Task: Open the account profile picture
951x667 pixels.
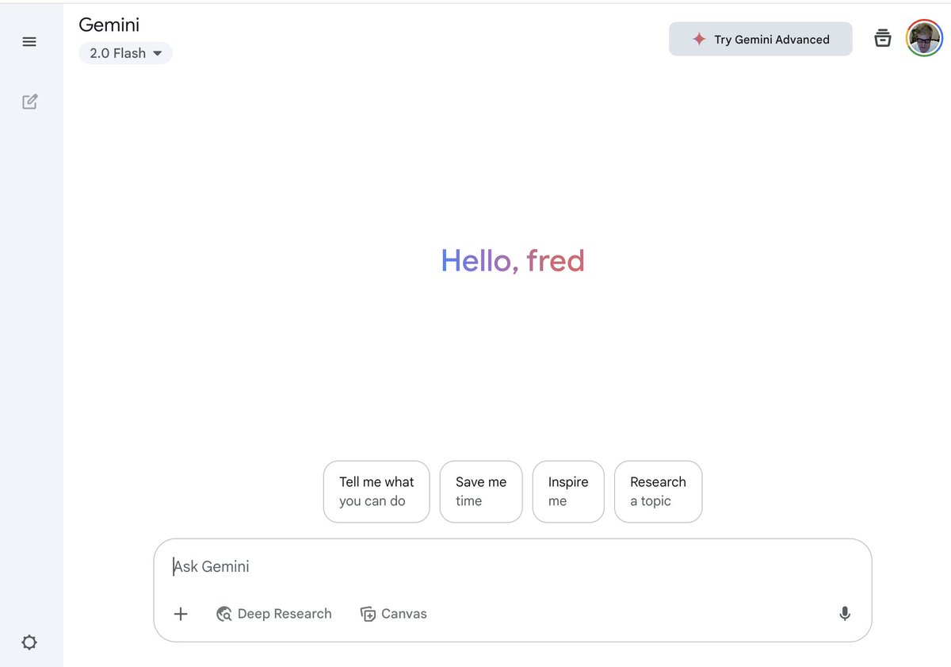Action: click(x=924, y=38)
